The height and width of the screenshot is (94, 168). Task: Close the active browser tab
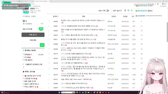click(x=49, y=1)
